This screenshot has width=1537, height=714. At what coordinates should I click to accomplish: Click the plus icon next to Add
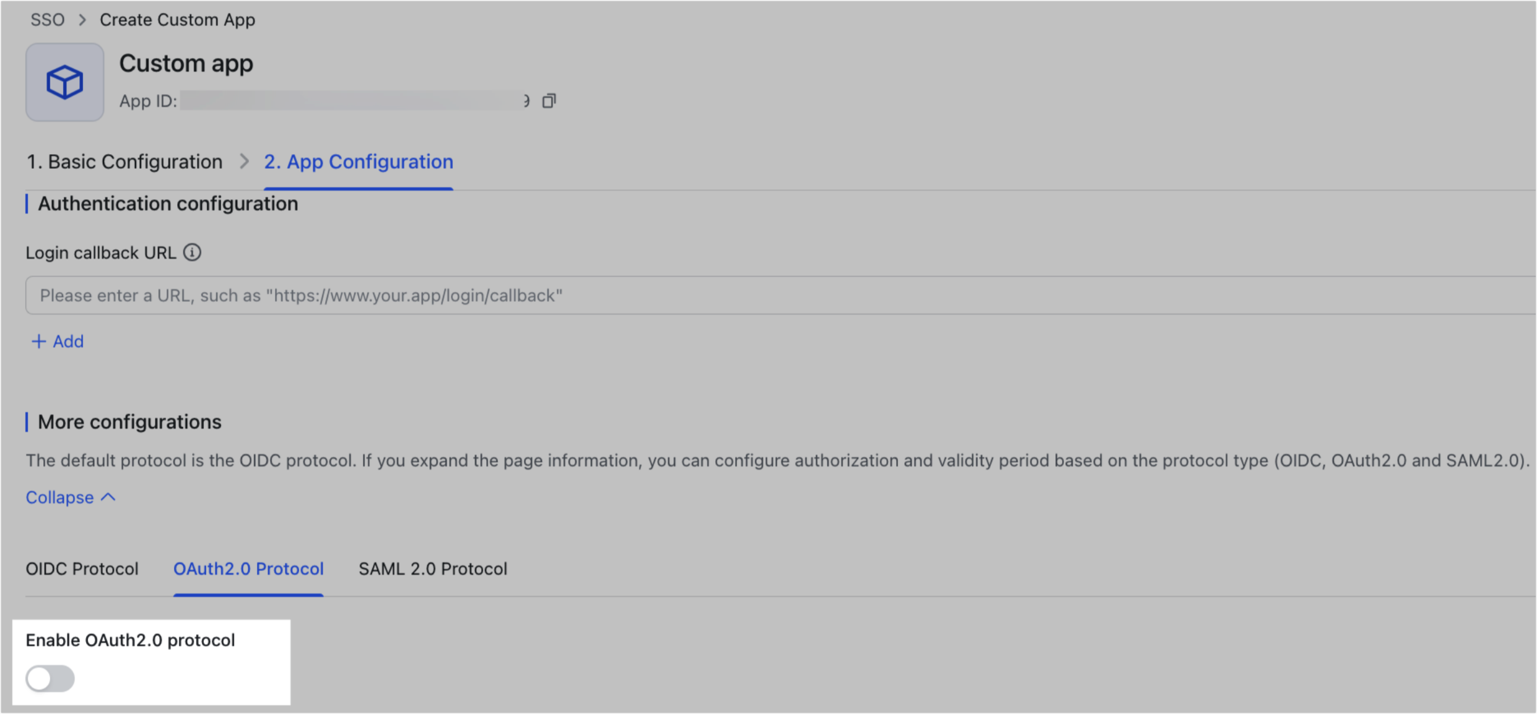(39, 341)
